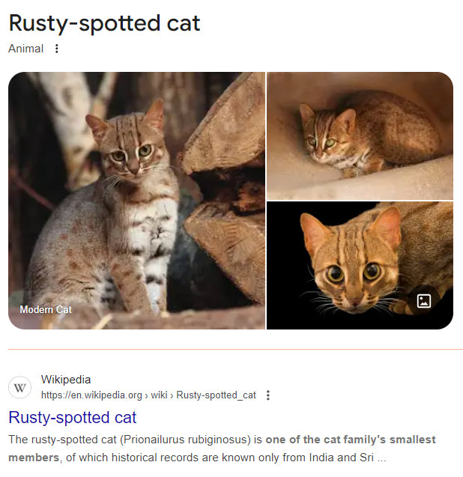Click the 'wiki' breadcrumb segment
The height and width of the screenshot is (477, 463).
point(160,395)
